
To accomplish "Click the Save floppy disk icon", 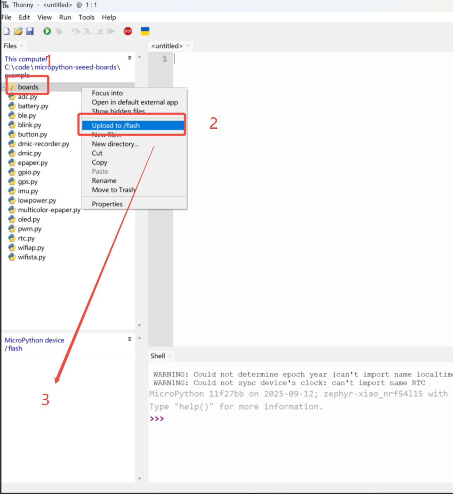I will pyautogui.click(x=30, y=31).
